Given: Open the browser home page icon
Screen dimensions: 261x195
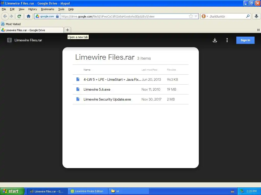Looking at the screenshot, I should click(29, 16).
